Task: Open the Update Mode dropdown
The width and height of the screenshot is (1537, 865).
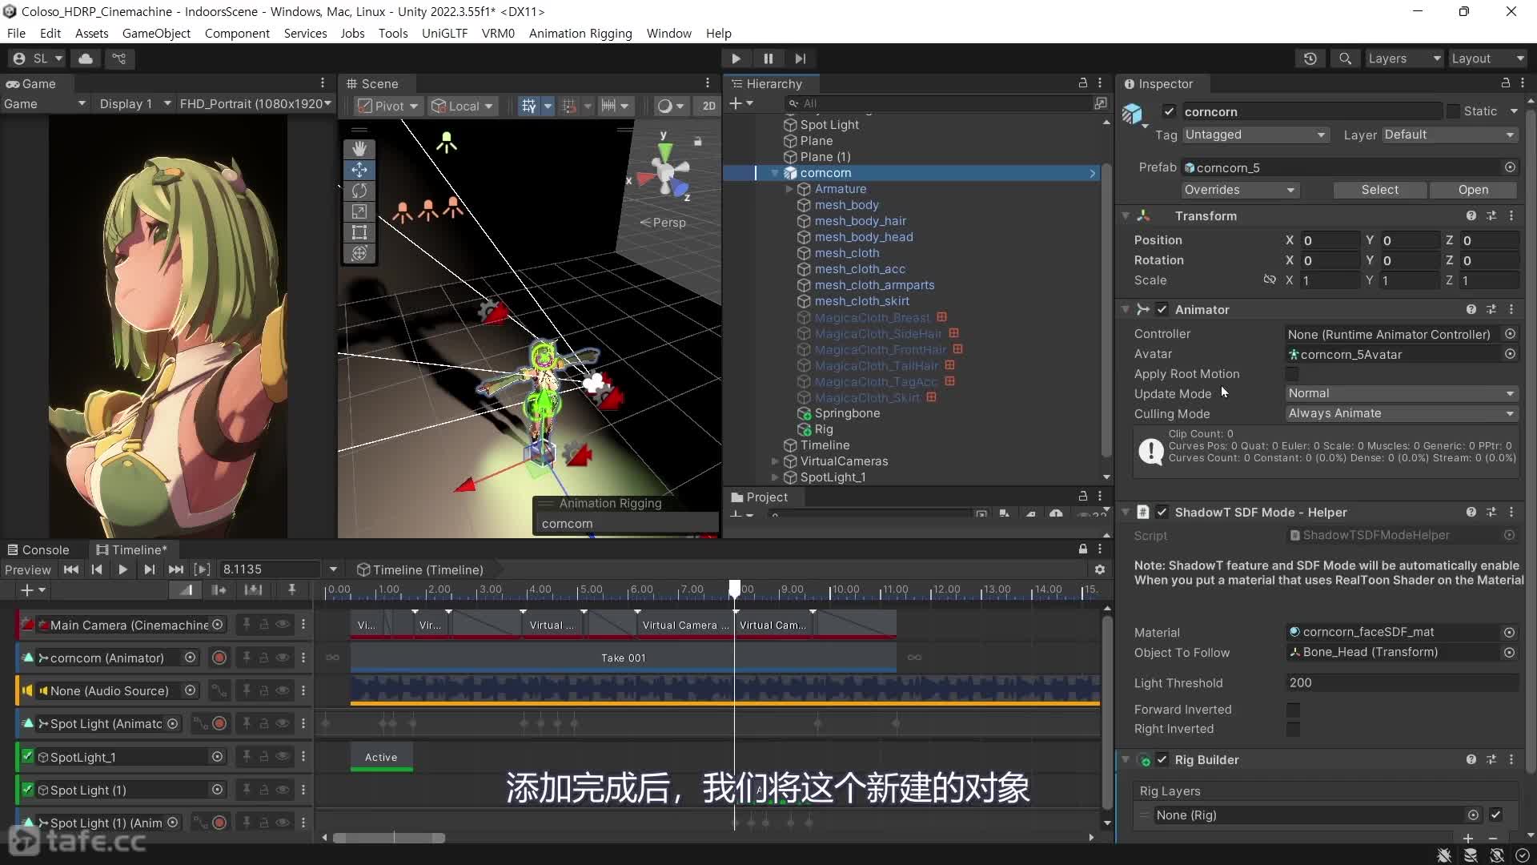Action: point(1402,393)
